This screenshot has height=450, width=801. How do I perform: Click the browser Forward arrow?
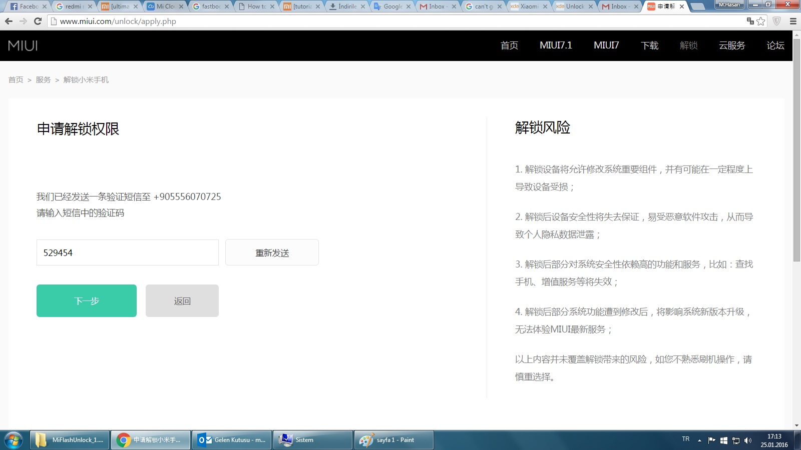coord(23,21)
